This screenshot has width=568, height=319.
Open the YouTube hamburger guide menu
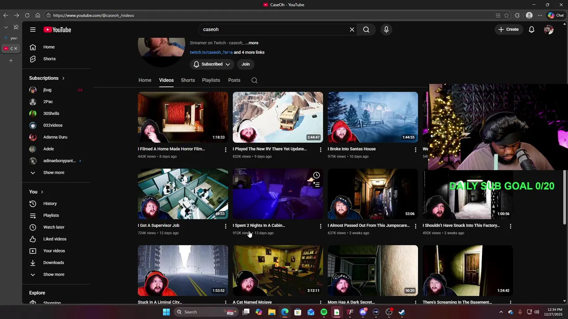(x=33, y=30)
